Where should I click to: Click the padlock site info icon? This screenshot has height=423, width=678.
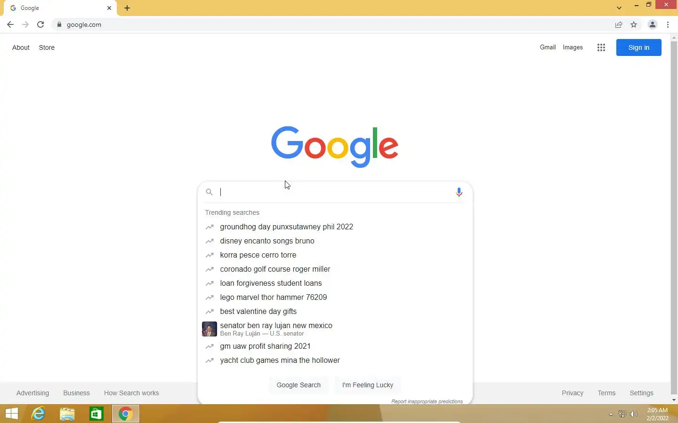(59, 24)
